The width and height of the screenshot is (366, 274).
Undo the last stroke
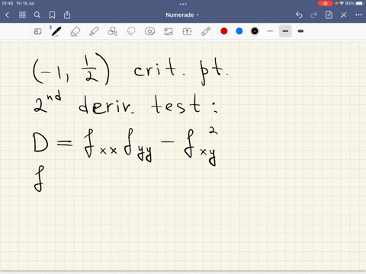pyautogui.click(x=299, y=15)
